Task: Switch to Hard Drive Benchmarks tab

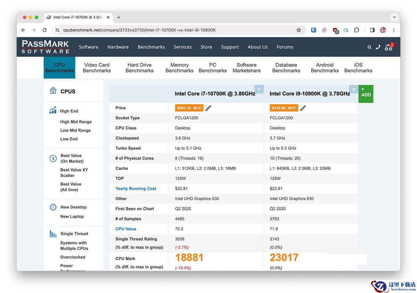Action: coord(139,68)
